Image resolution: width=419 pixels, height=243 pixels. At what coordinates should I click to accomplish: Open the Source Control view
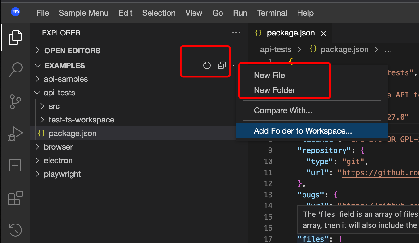click(x=15, y=102)
